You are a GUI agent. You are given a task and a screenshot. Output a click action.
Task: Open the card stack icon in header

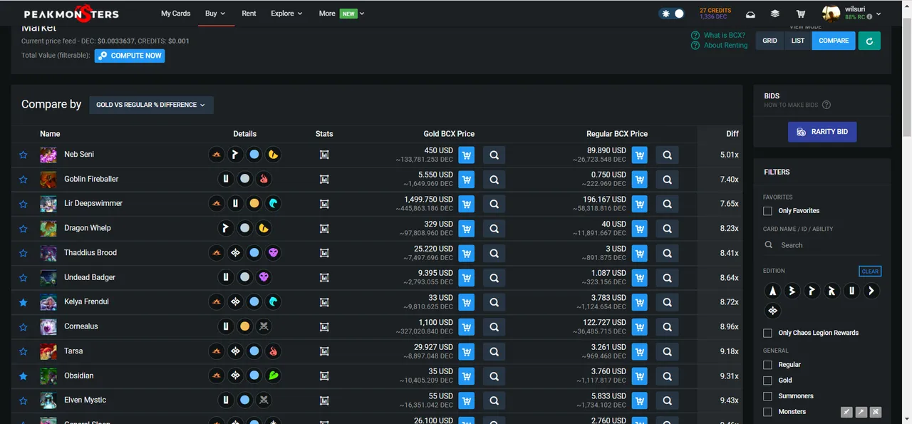(x=775, y=14)
